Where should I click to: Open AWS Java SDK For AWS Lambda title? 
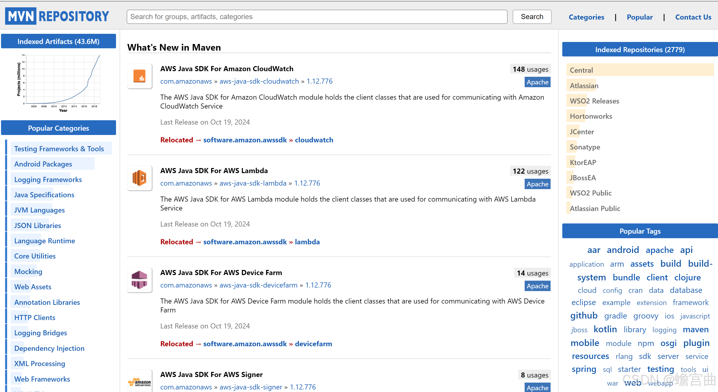tap(214, 170)
